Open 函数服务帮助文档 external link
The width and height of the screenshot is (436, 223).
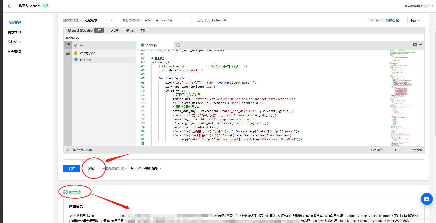[419, 6]
